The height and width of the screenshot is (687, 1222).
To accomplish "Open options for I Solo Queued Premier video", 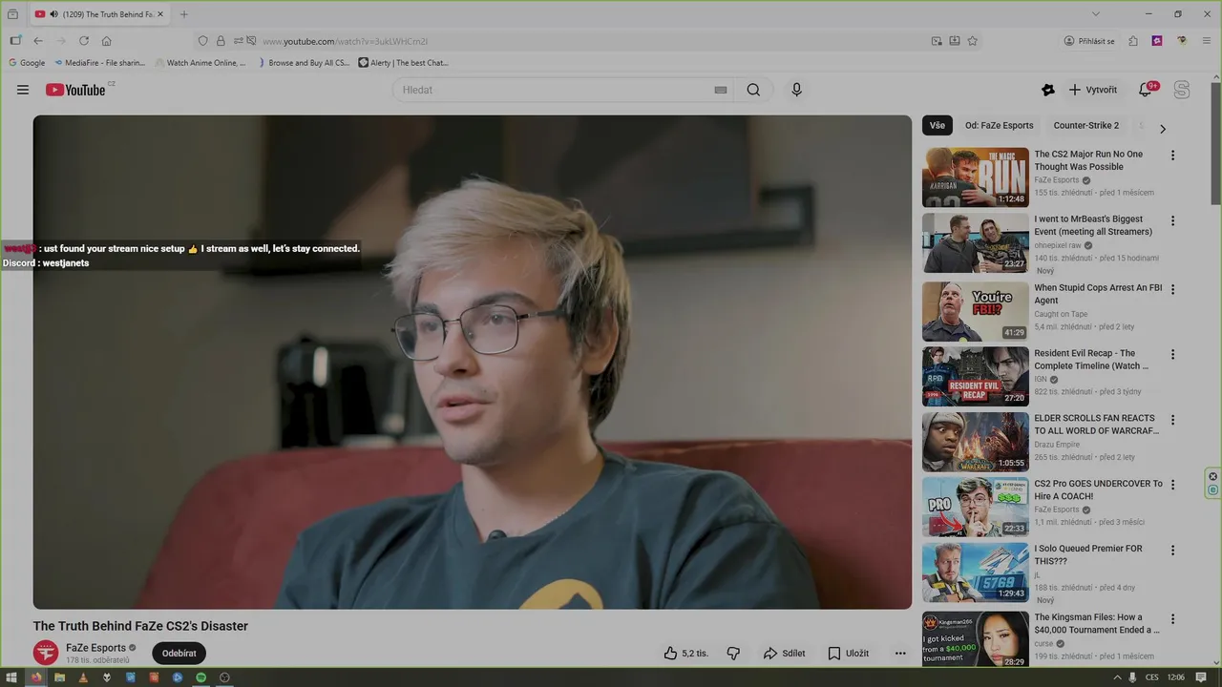I will [x=1173, y=550].
